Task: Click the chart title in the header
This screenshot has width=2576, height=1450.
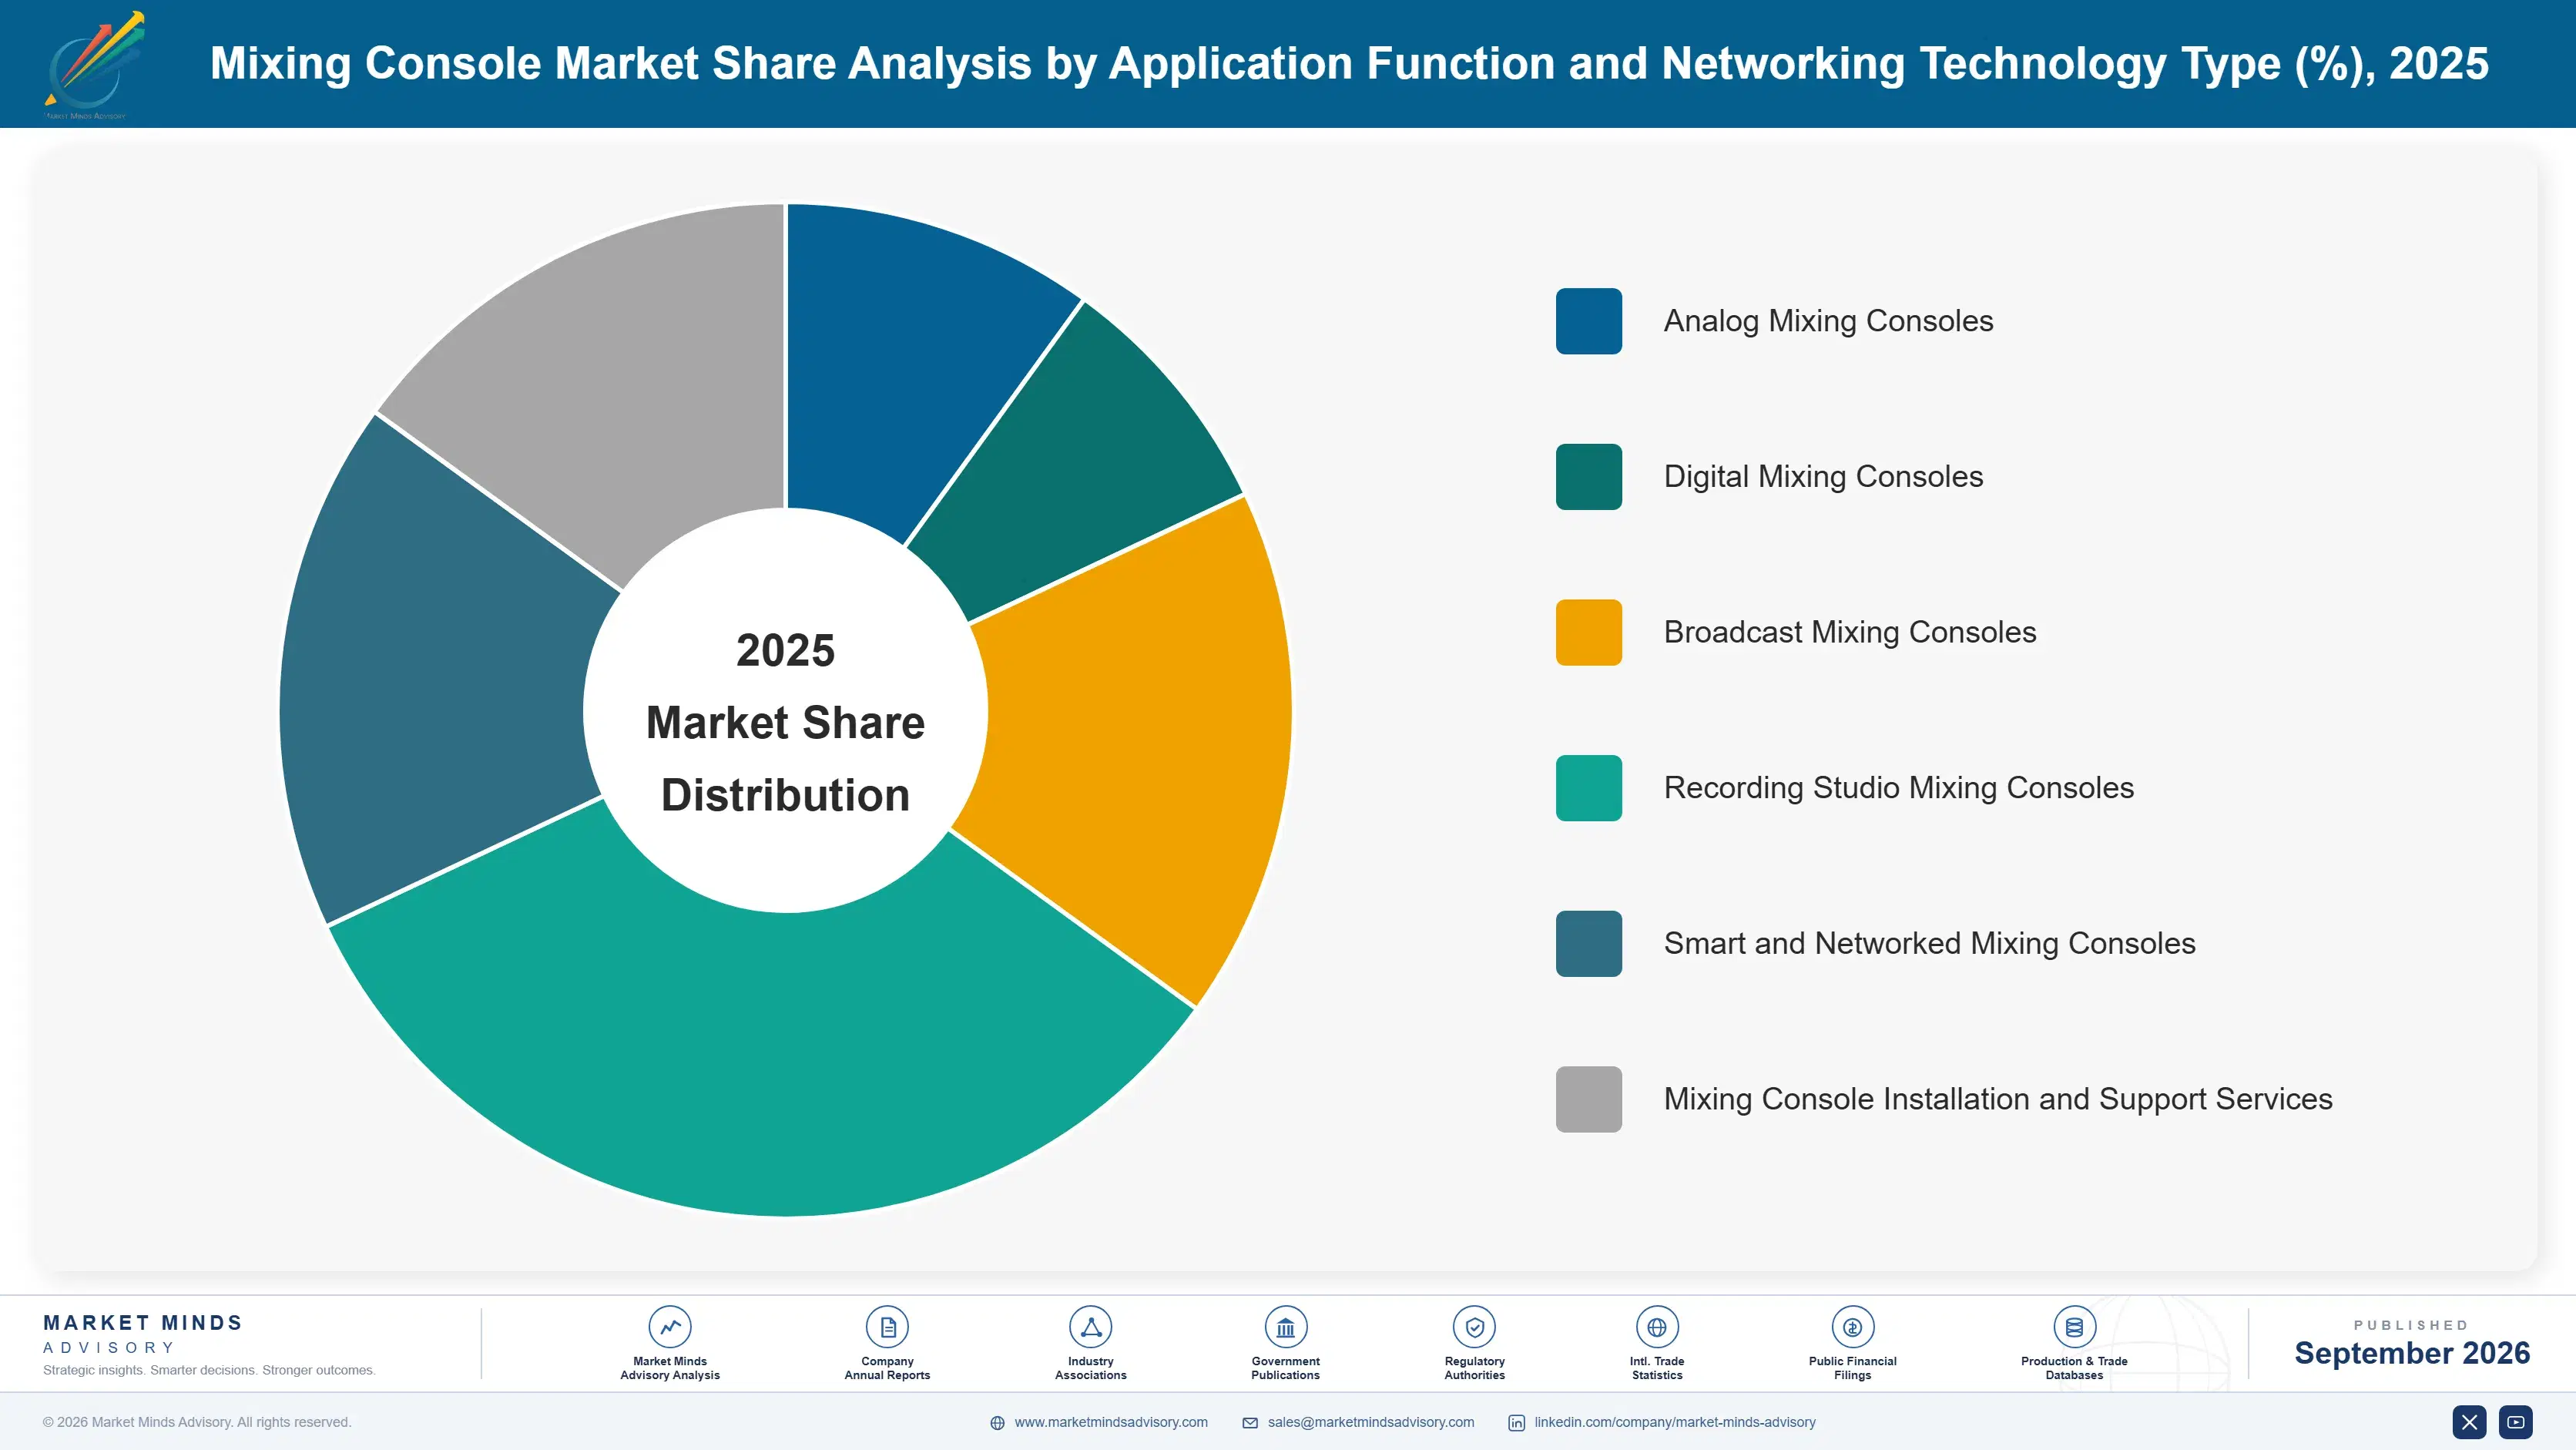Action: [x=1349, y=63]
